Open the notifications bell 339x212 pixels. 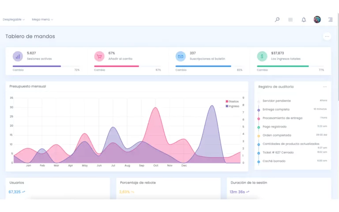(x=304, y=19)
